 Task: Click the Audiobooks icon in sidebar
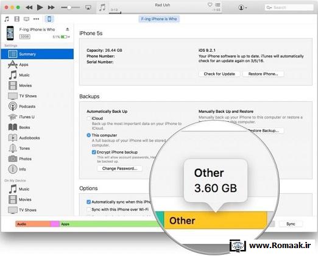click(x=13, y=138)
